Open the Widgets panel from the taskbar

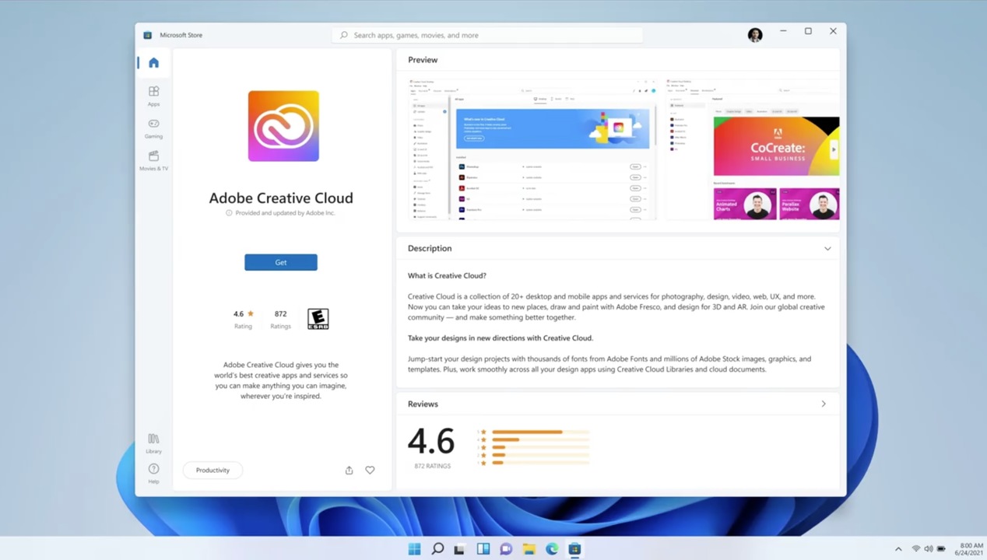point(483,549)
